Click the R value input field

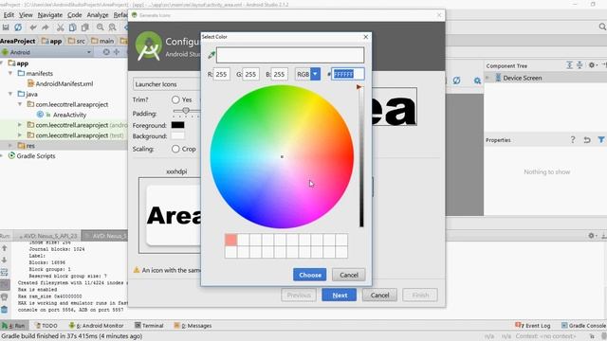click(x=221, y=74)
